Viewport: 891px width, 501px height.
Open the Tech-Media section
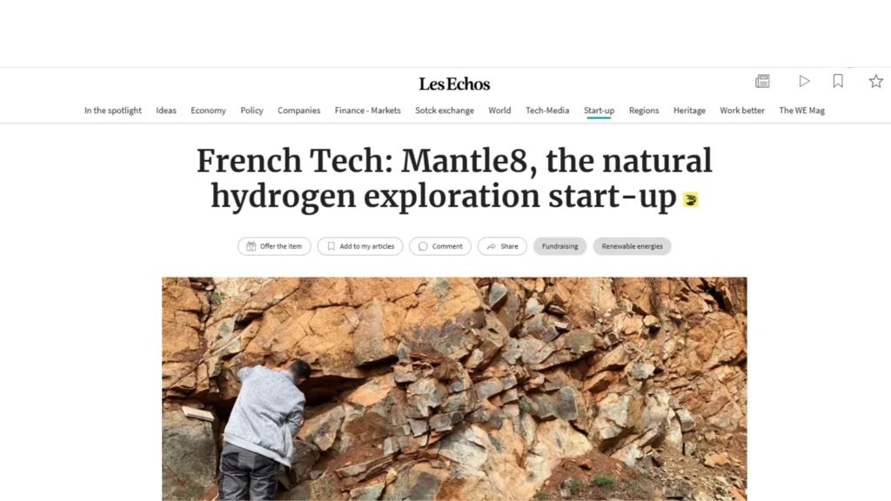coord(547,110)
